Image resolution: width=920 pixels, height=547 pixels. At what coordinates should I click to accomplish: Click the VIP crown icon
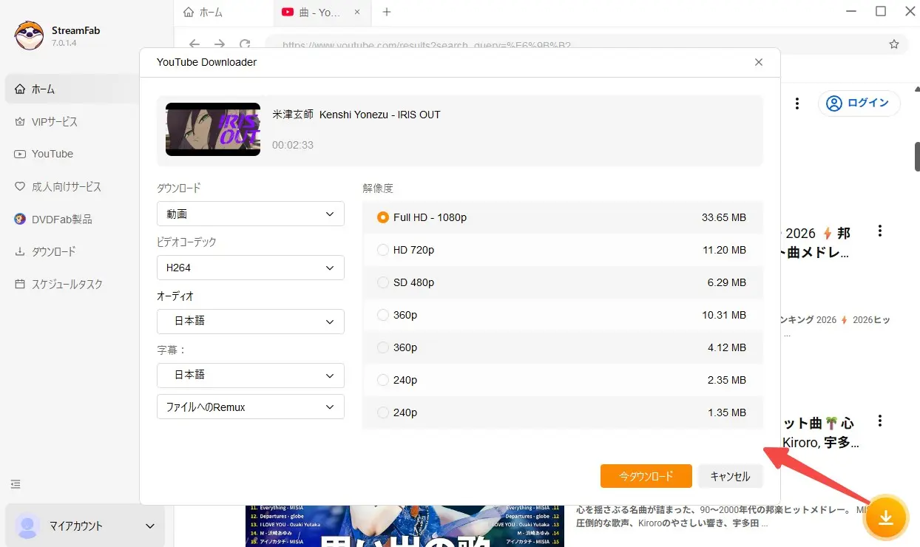[20, 121]
